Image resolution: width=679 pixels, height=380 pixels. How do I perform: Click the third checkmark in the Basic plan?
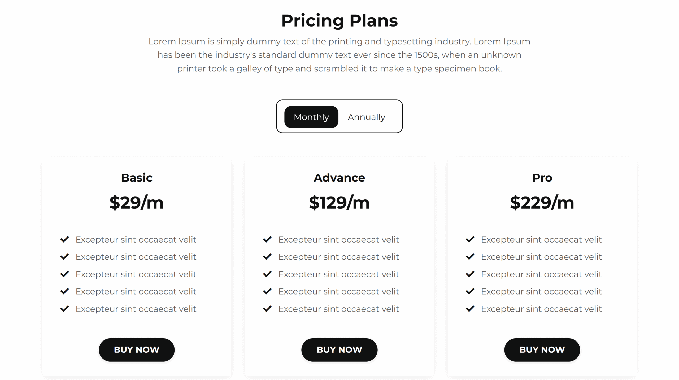64,274
